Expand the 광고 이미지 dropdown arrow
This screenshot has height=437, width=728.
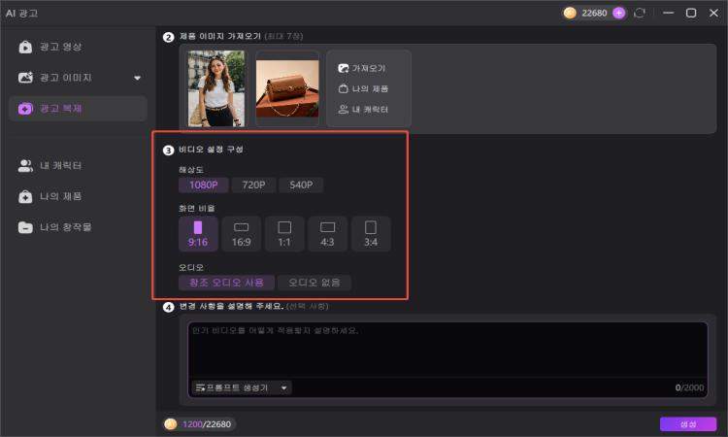138,78
